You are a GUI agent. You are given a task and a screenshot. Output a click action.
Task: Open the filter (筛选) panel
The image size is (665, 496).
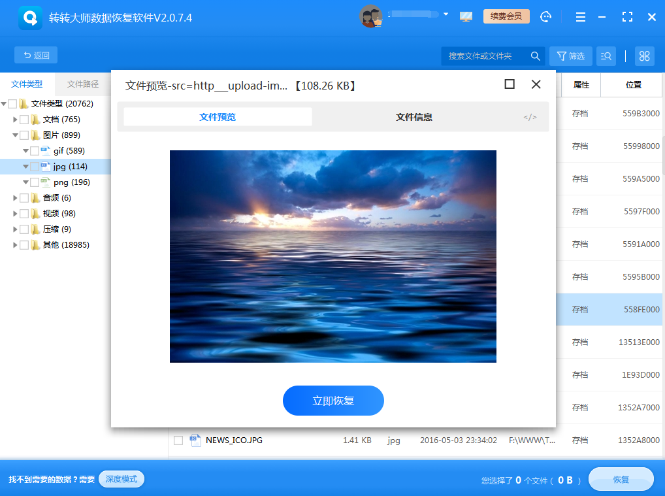[570, 56]
